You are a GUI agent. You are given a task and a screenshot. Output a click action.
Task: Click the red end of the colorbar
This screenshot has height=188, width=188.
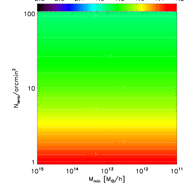[172, 8]
